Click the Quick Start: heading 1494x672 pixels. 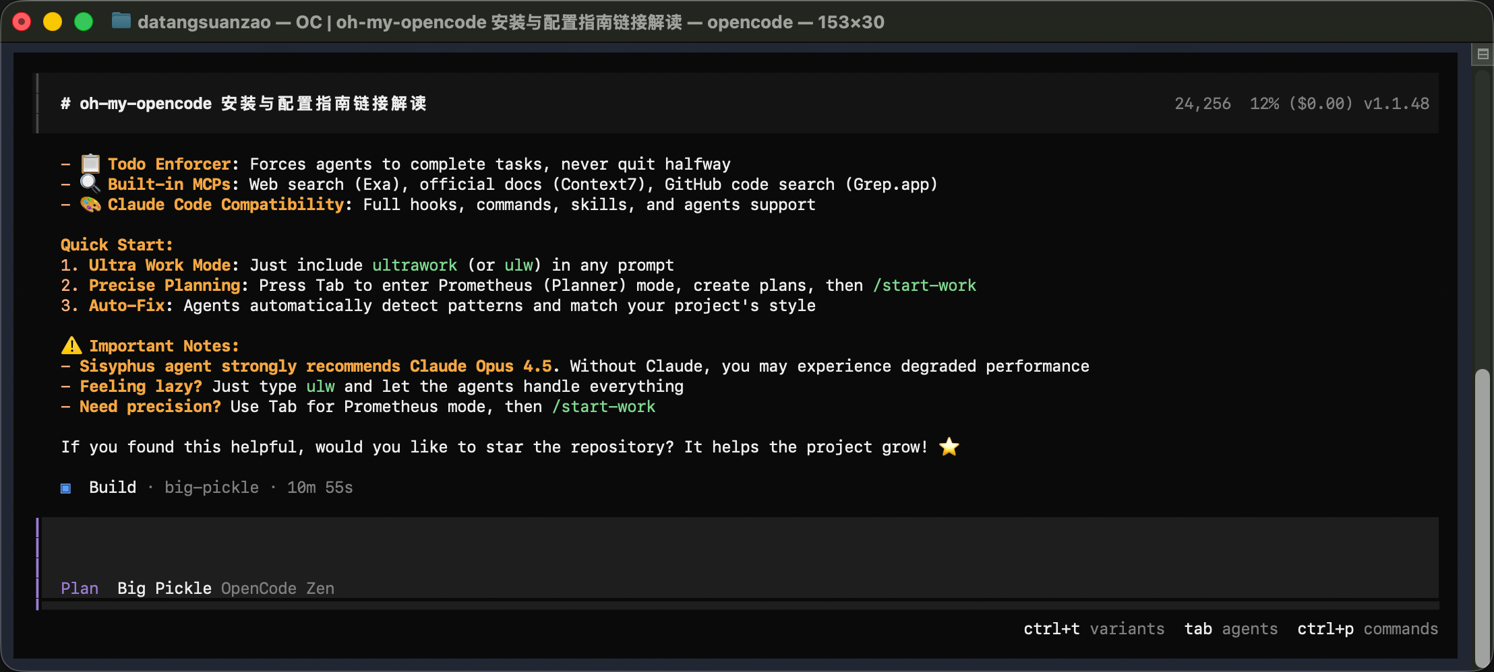[117, 245]
